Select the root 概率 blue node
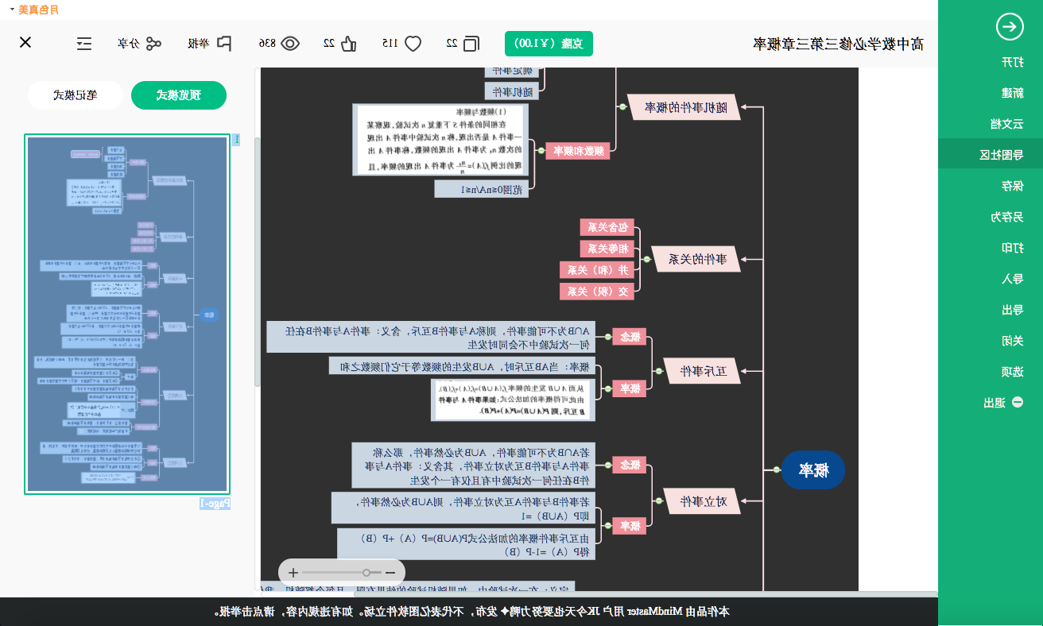The width and height of the screenshot is (1043, 626). (812, 469)
